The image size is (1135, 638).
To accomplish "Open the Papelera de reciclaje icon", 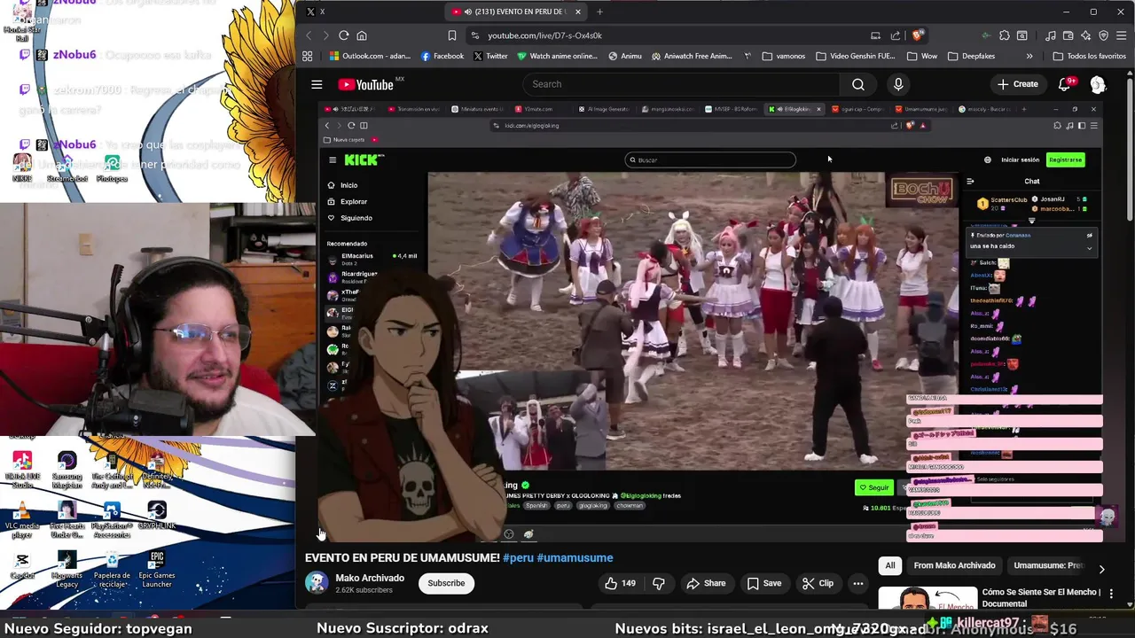I will coord(112,569).
